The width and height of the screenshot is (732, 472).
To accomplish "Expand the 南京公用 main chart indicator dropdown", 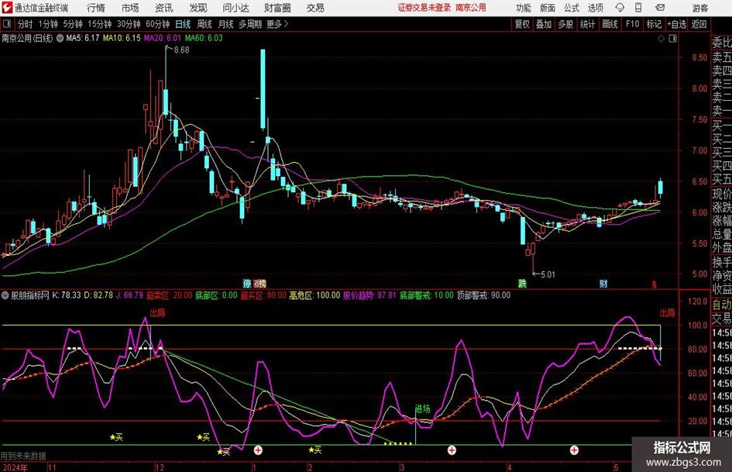I will [x=60, y=38].
